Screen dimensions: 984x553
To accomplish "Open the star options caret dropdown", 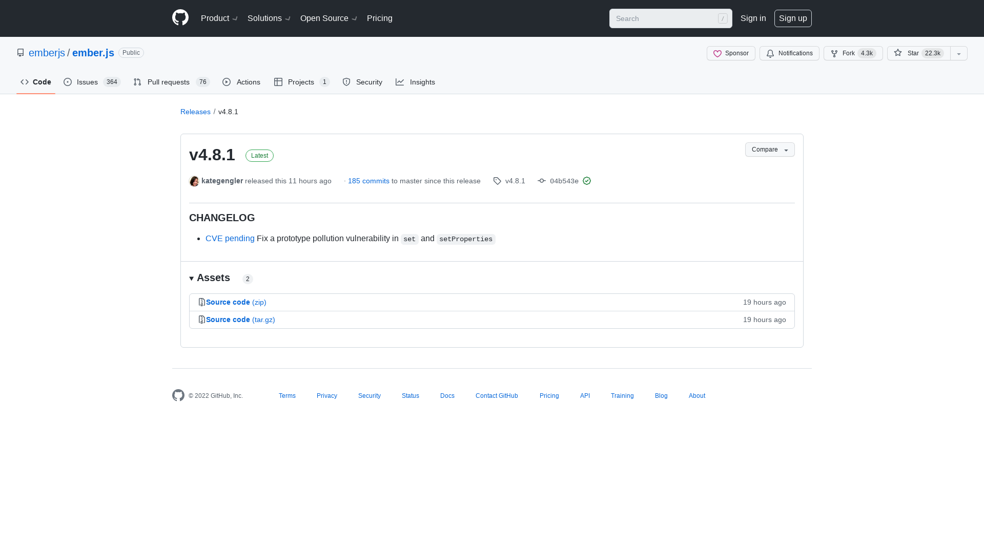I will pos(958,53).
